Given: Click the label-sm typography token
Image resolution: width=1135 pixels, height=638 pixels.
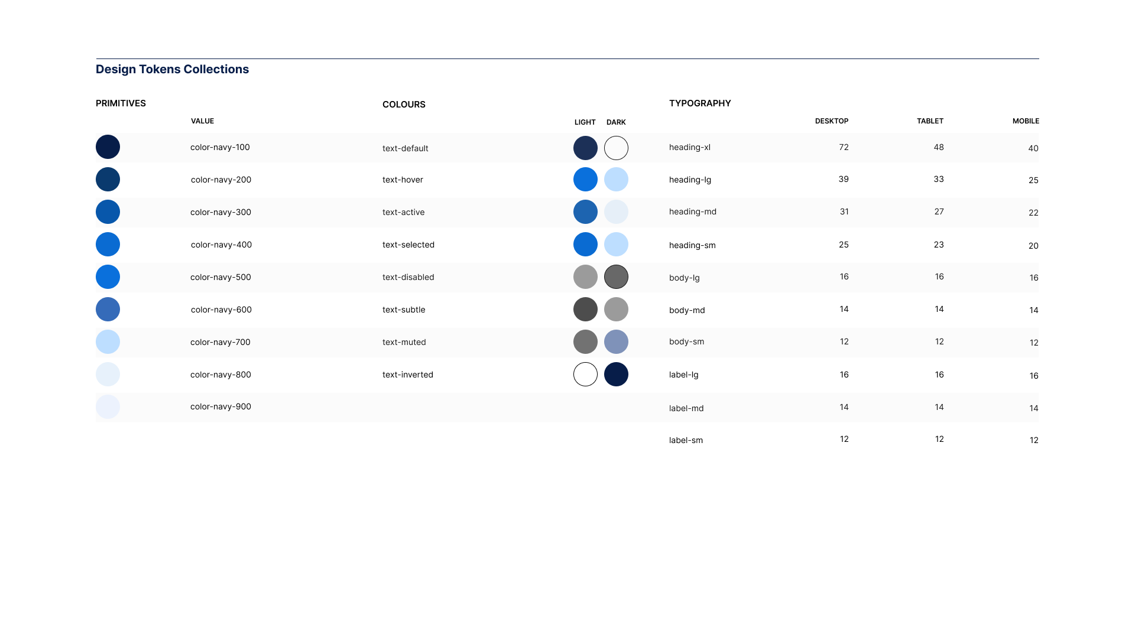Looking at the screenshot, I should point(686,440).
